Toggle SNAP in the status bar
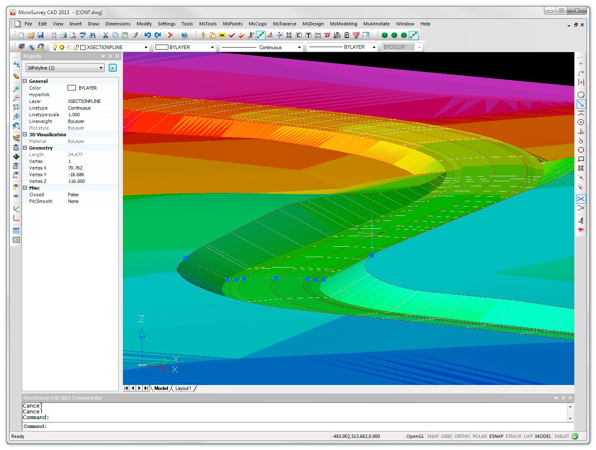This screenshot has height=450, width=596. [x=433, y=436]
